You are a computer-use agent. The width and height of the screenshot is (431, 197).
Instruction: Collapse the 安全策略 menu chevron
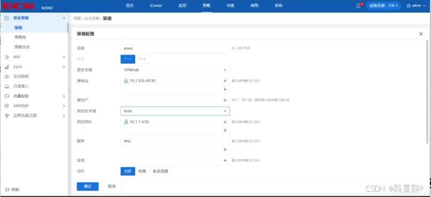[64, 18]
